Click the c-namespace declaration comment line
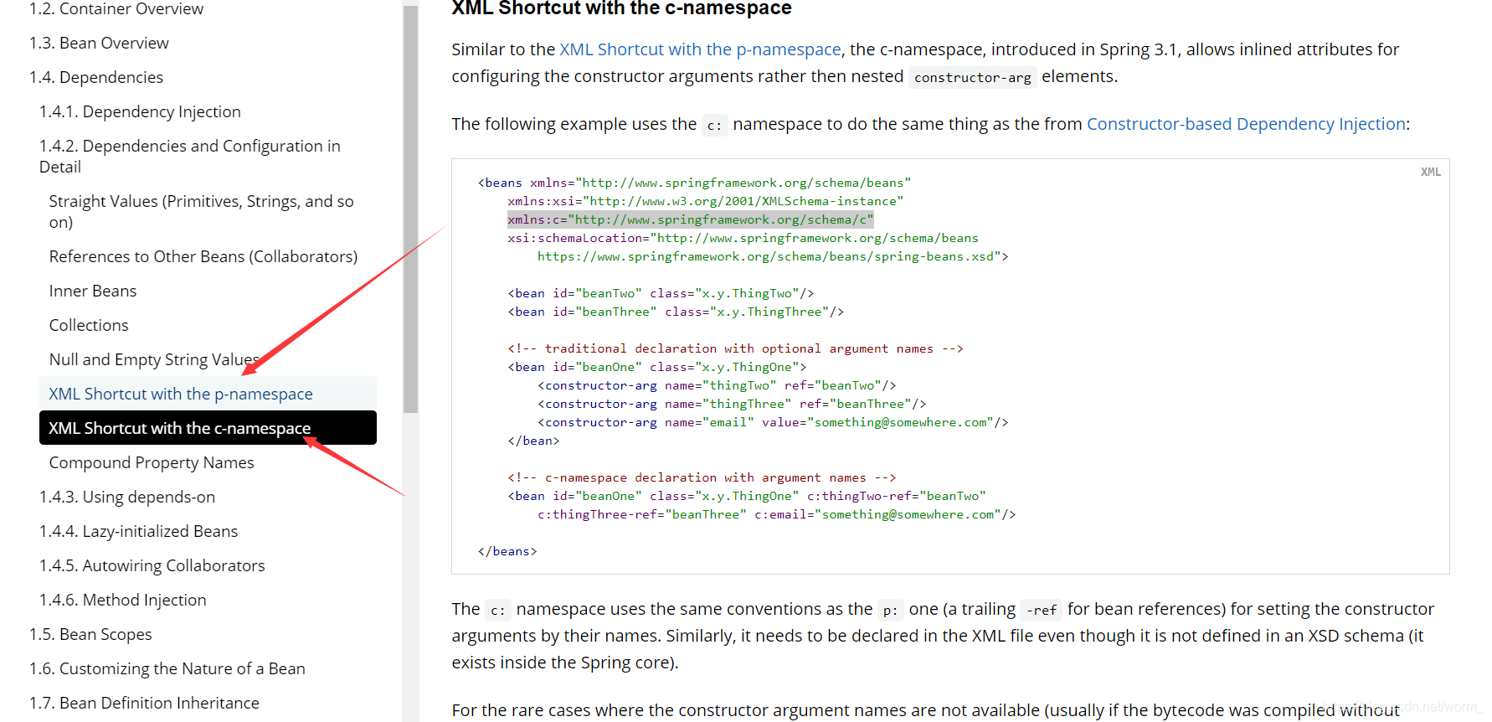This screenshot has height=722, width=1492. [702, 477]
